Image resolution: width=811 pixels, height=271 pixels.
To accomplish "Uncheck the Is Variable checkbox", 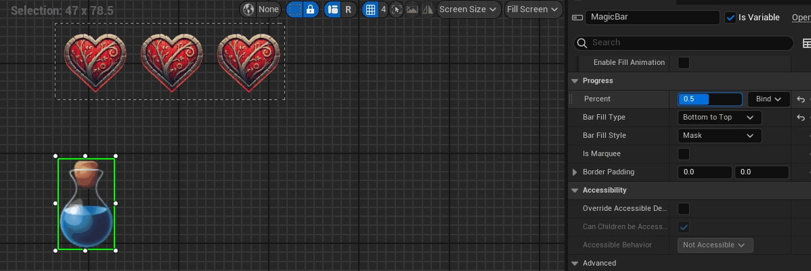I will [x=730, y=18].
